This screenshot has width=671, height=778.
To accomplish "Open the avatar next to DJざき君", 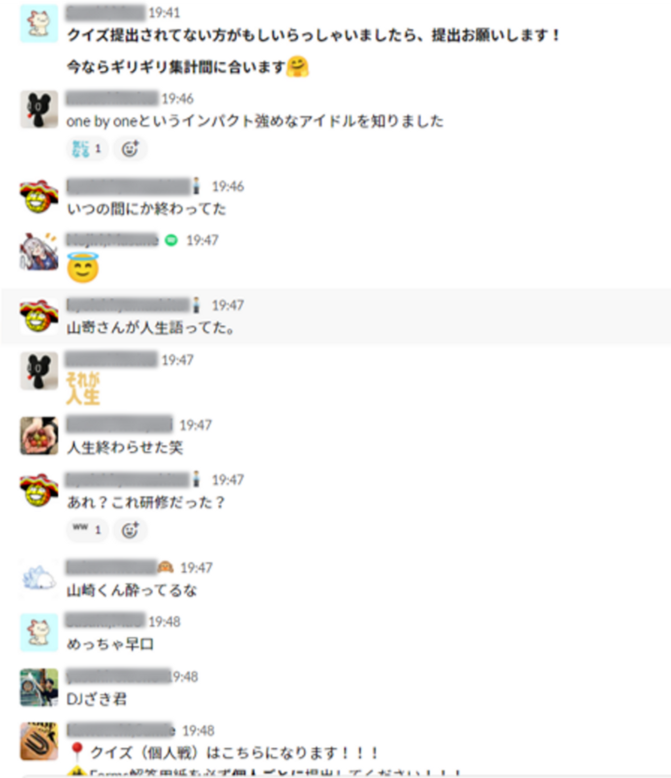I will (39, 687).
